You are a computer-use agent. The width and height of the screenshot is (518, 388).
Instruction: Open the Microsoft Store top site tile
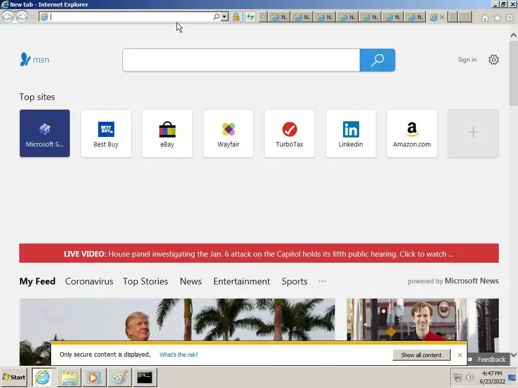click(45, 133)
